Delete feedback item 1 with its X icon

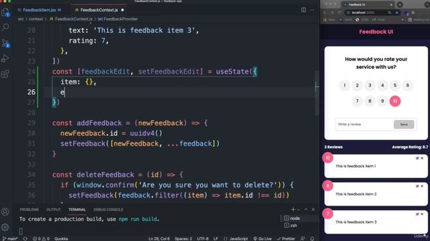coord(422,158)
